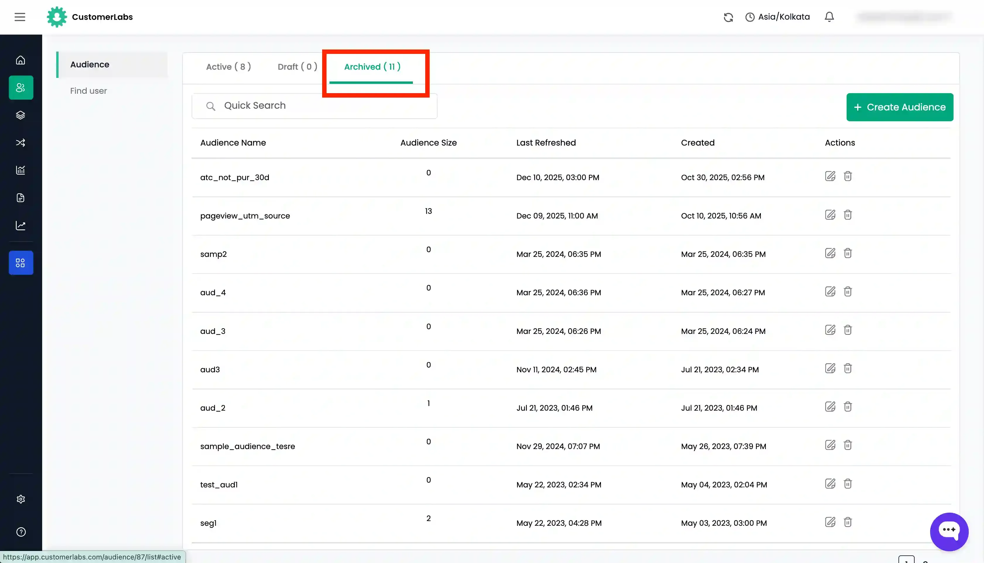
Task: Open the bar chart sidebar icon
Action: click(x=20, y=170)
